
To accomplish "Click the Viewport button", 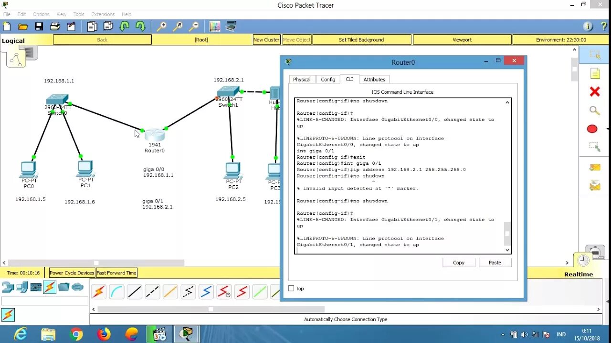I will 462,40.
